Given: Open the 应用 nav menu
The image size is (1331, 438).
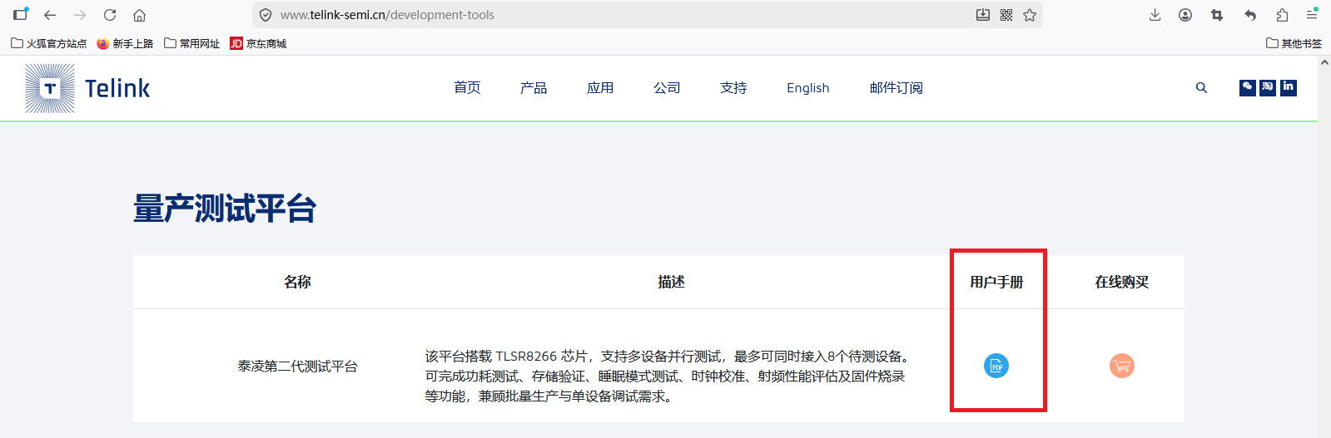Looking at the screenshot, I should [x=600, y=88].
